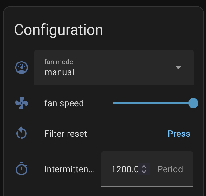Set fan speed to minimum at slider's left end

pyautogui.click(x=114, y=103)
